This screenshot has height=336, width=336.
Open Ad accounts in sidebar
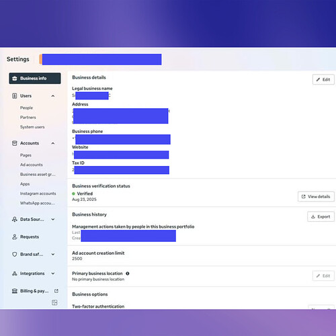click(32, 165)
